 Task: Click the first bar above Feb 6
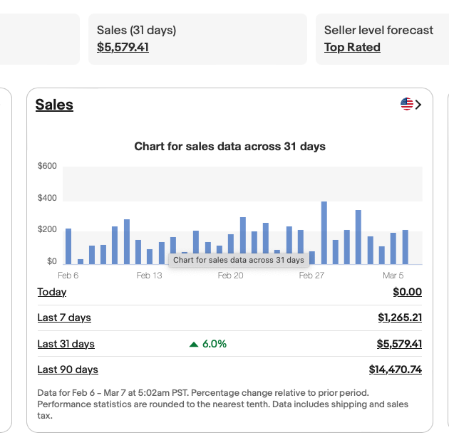[68, 246]
